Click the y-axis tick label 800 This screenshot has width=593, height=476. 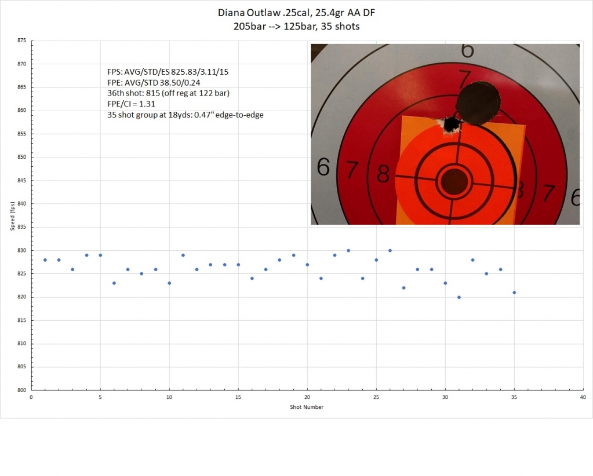pyautogui.click(x=21, y=390)
